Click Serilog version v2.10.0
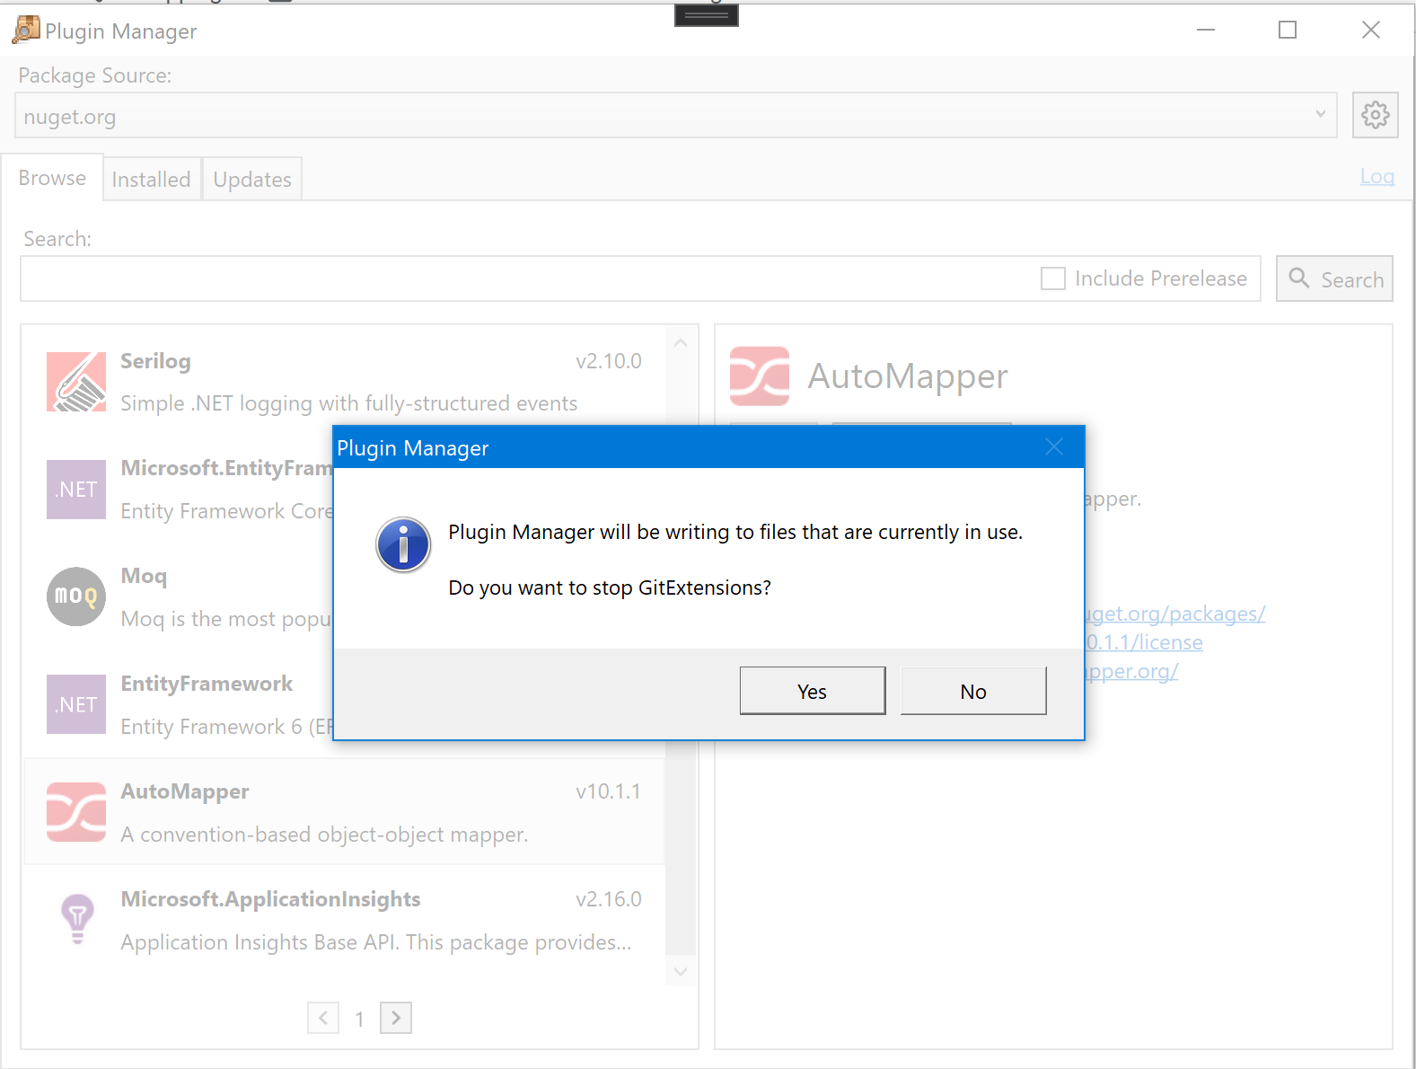This screenshot has height=1069, width=1416. tap(609, 361)
